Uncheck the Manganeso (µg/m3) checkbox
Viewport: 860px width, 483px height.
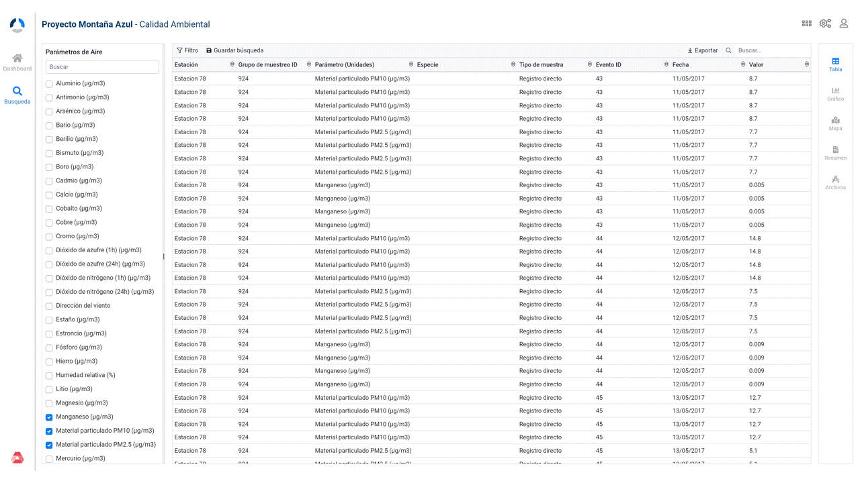(x=49, y=417)
